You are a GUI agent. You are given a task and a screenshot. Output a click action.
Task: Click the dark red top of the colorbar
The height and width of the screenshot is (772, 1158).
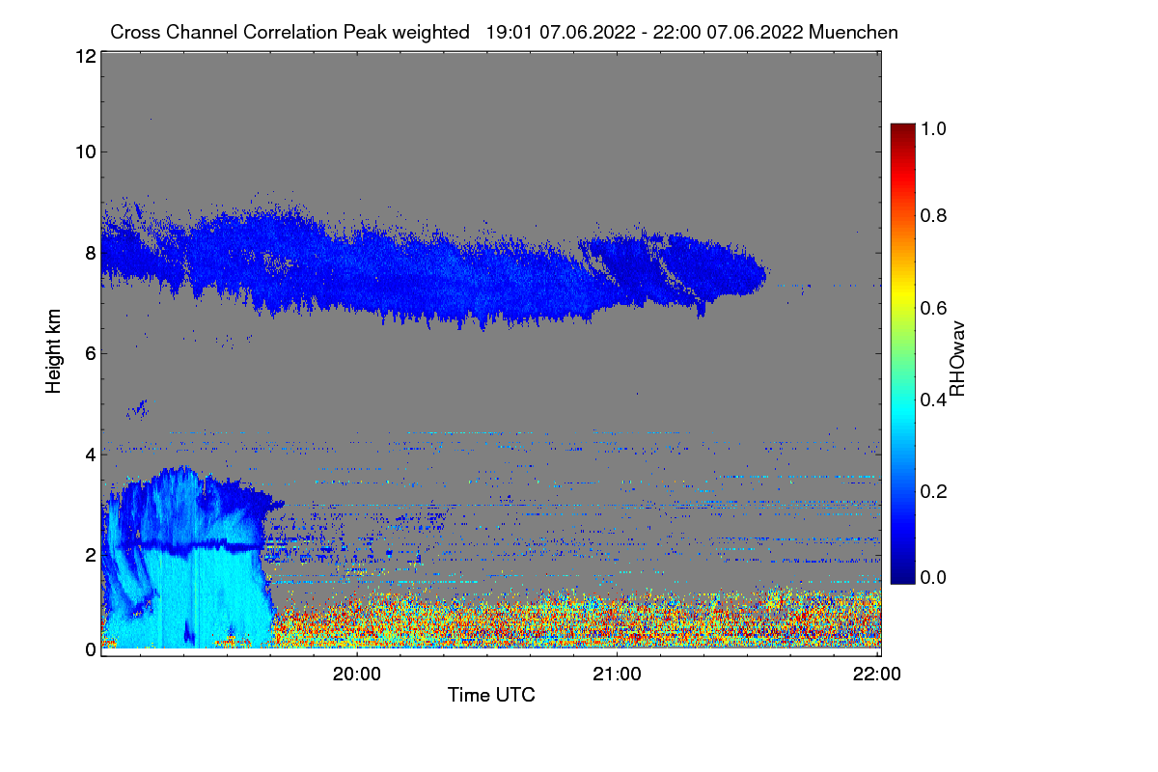click(901, 130)
